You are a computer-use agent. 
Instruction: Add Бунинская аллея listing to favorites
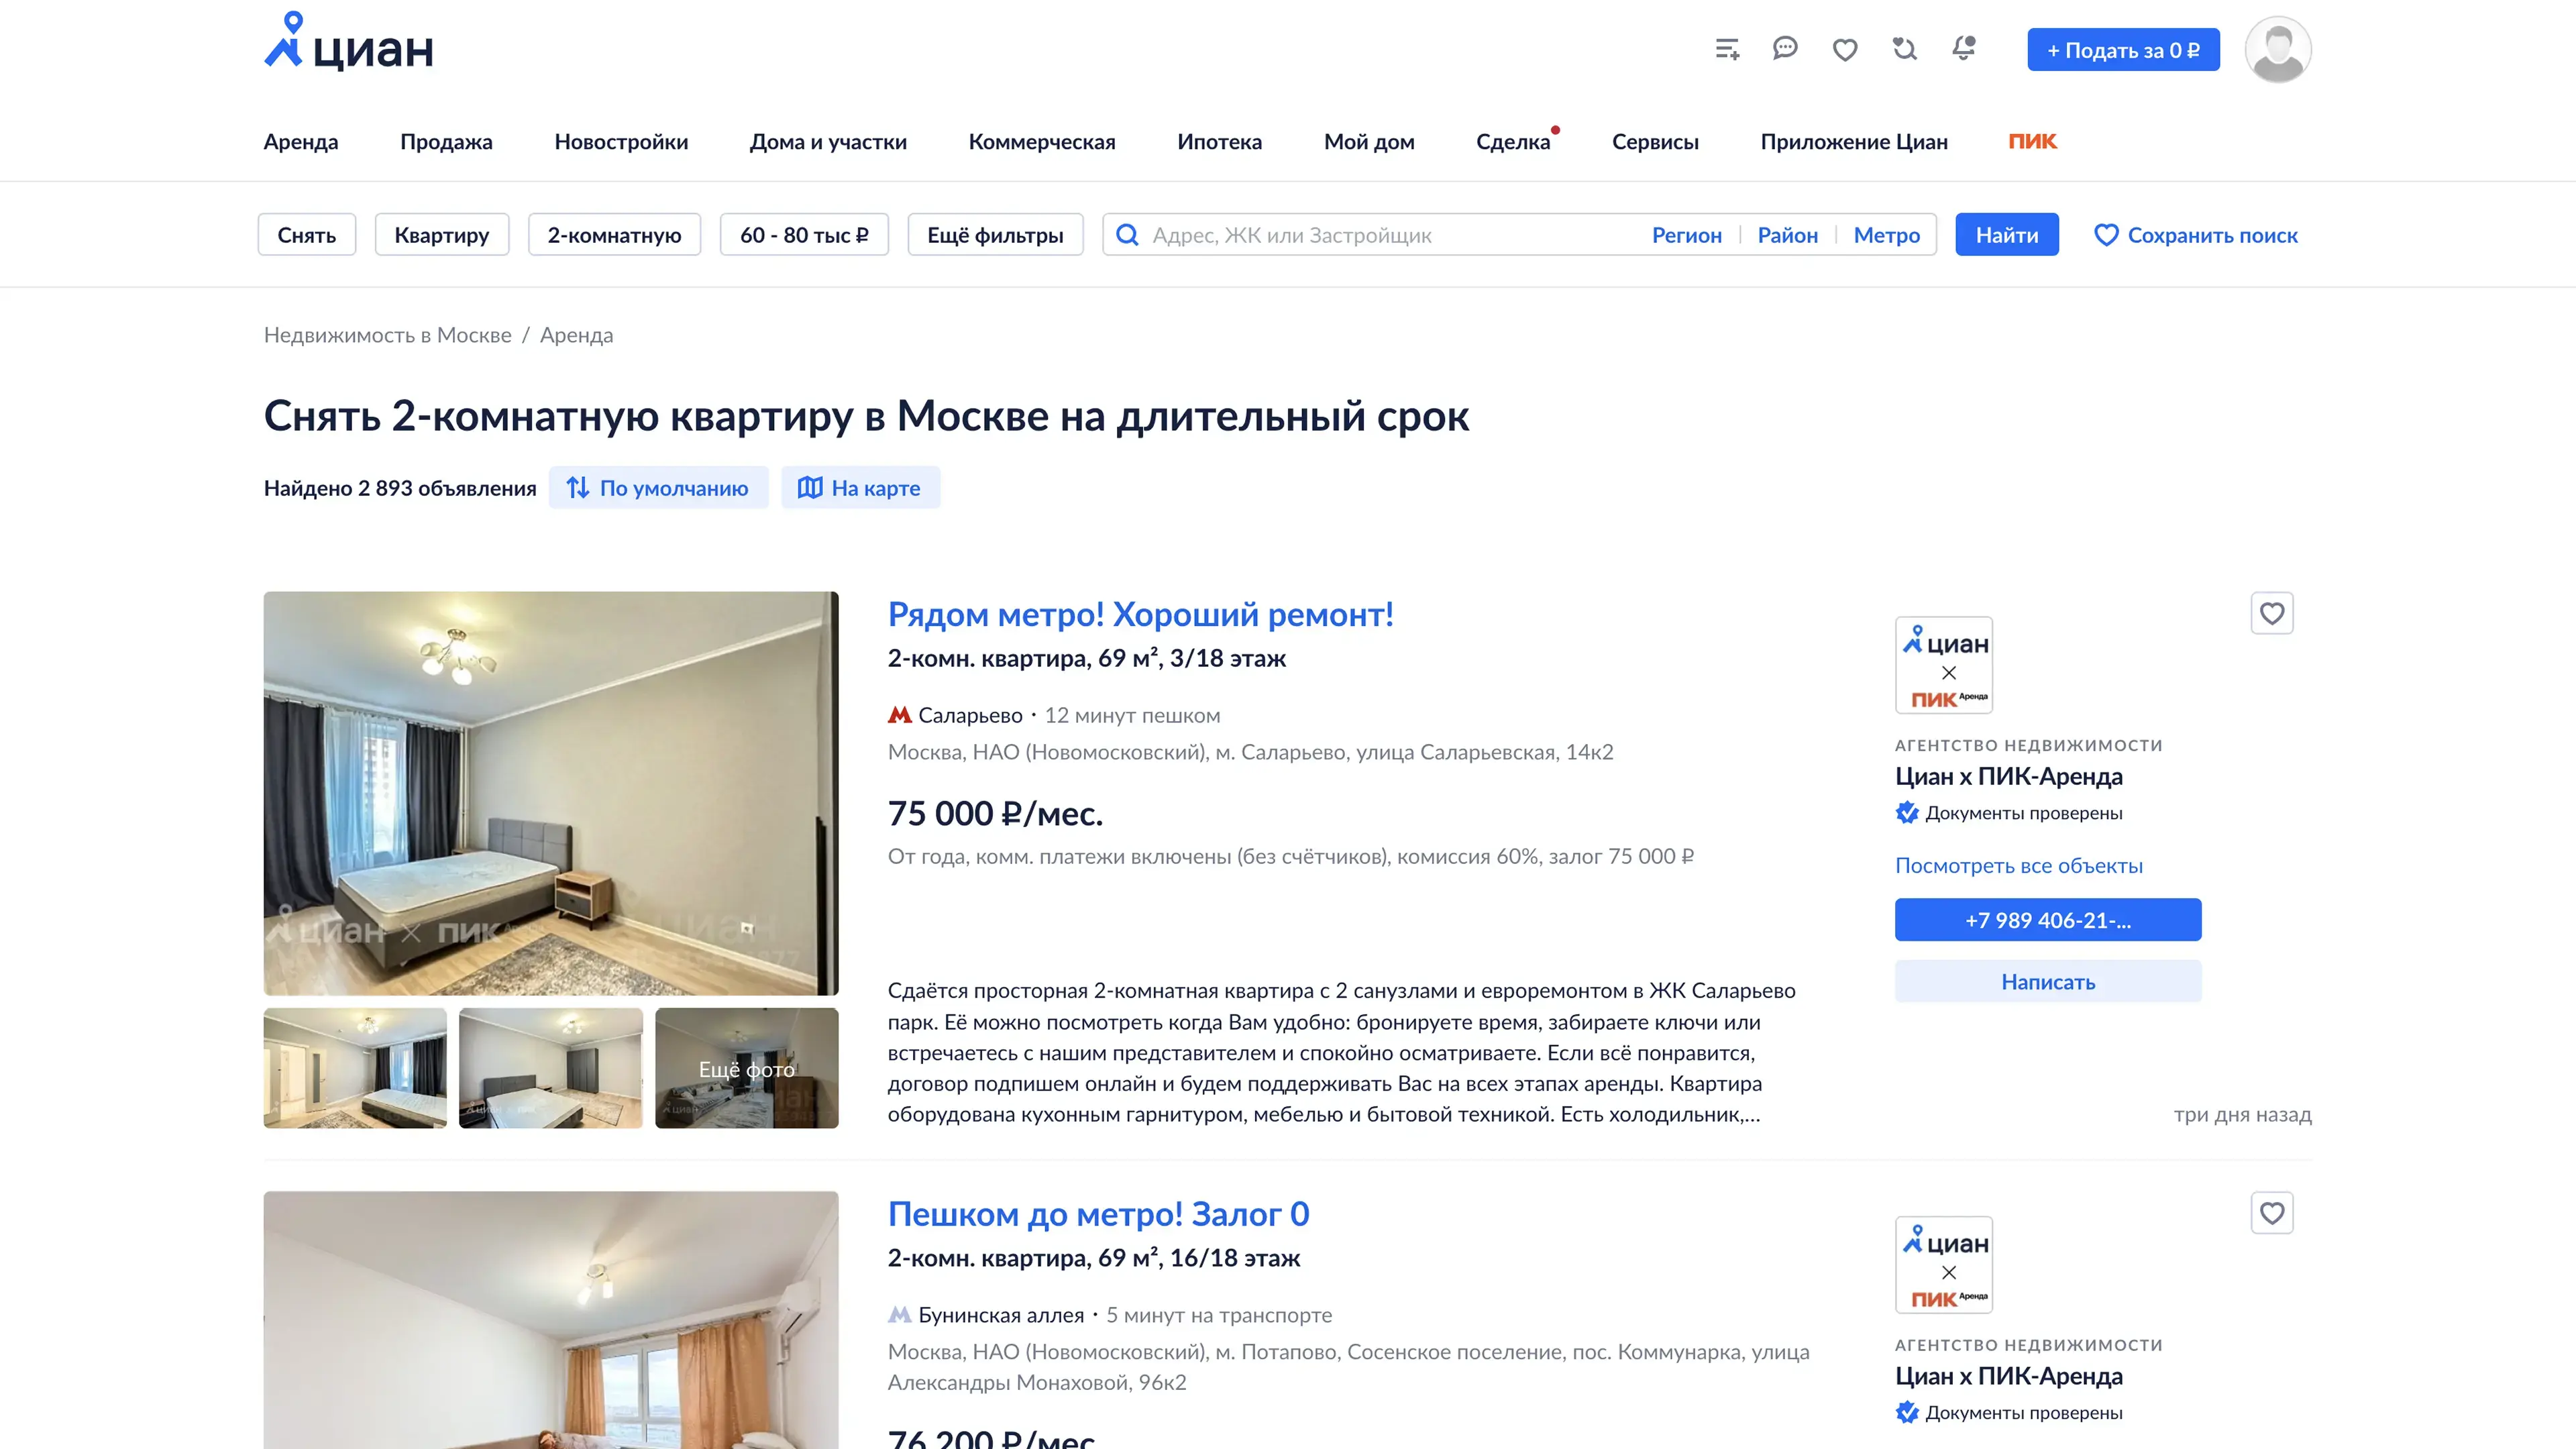[2272, 1213]
